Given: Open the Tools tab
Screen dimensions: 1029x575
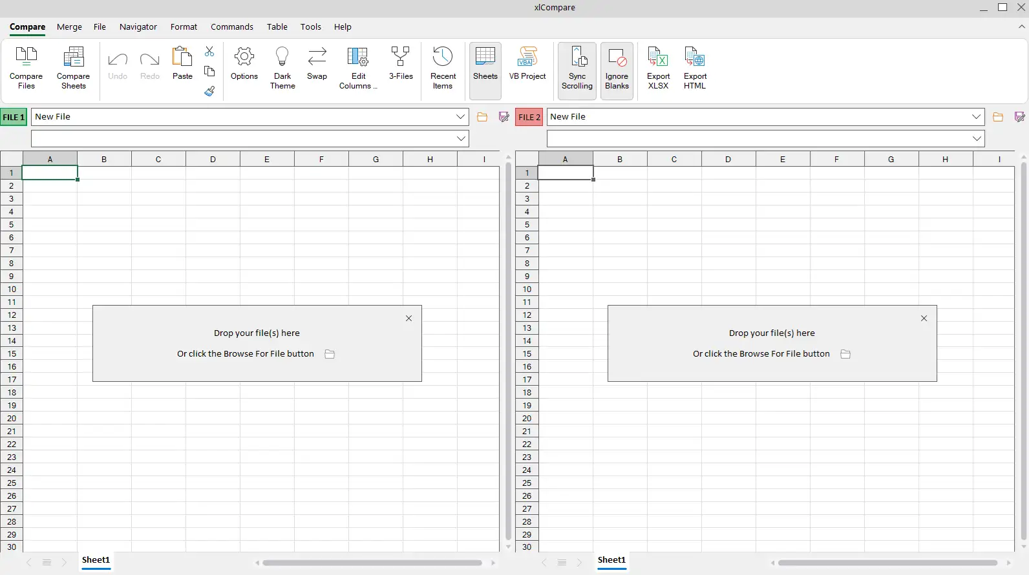Looking at the screenshot, I should click(x=311, y=26).
